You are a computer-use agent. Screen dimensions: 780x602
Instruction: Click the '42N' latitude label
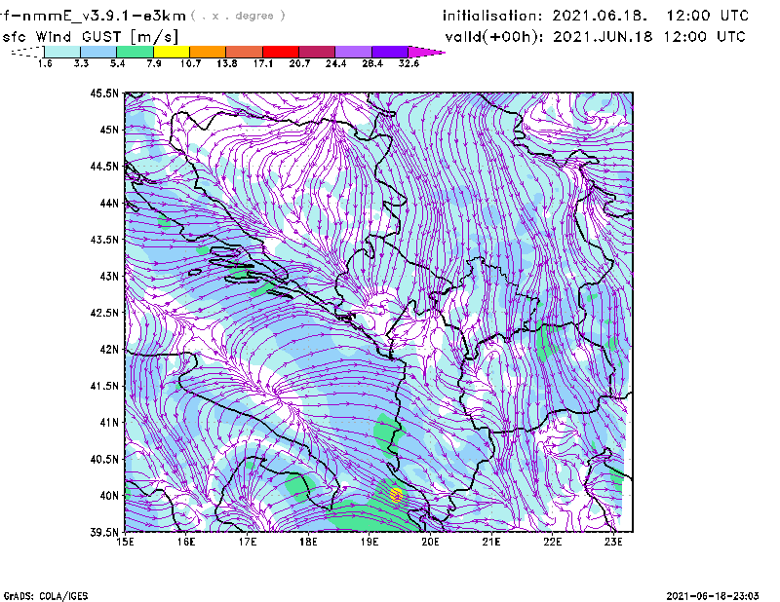(109, 350)
